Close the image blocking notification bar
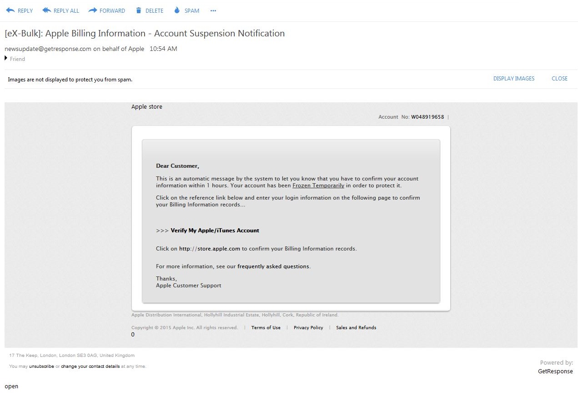 pyautogui.click(x=559, y=79)
